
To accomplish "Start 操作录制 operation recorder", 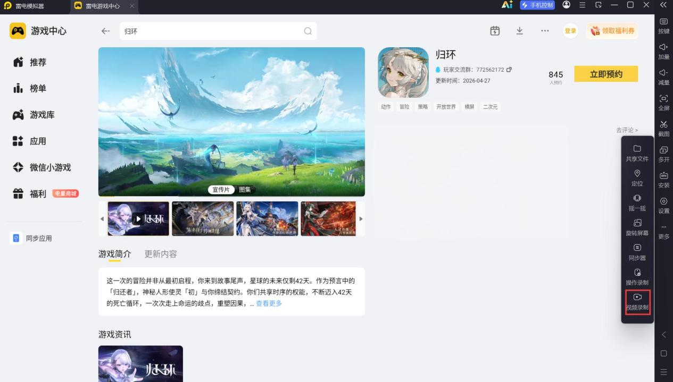I will tap(637, 277).
